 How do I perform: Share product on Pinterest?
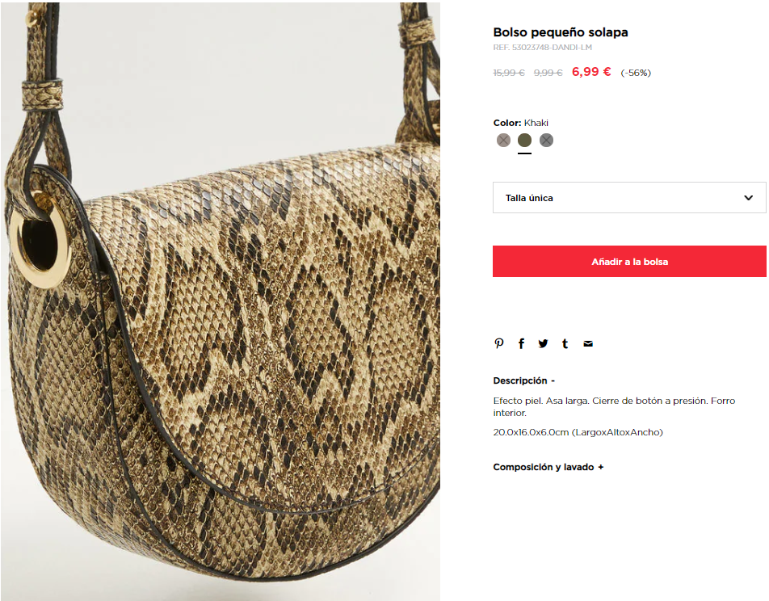pyautogui.click(x=498, y=343)
